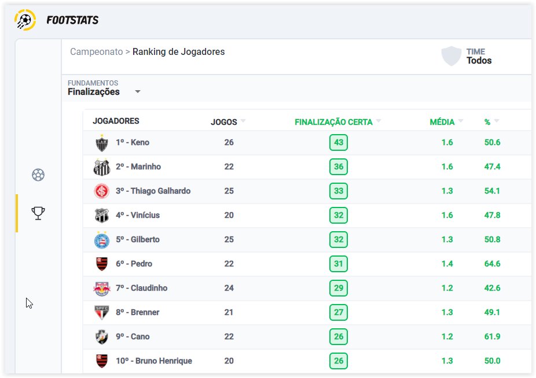
Task: Sort by the Jogos column arrow
Action: click(x=243, y=121)
